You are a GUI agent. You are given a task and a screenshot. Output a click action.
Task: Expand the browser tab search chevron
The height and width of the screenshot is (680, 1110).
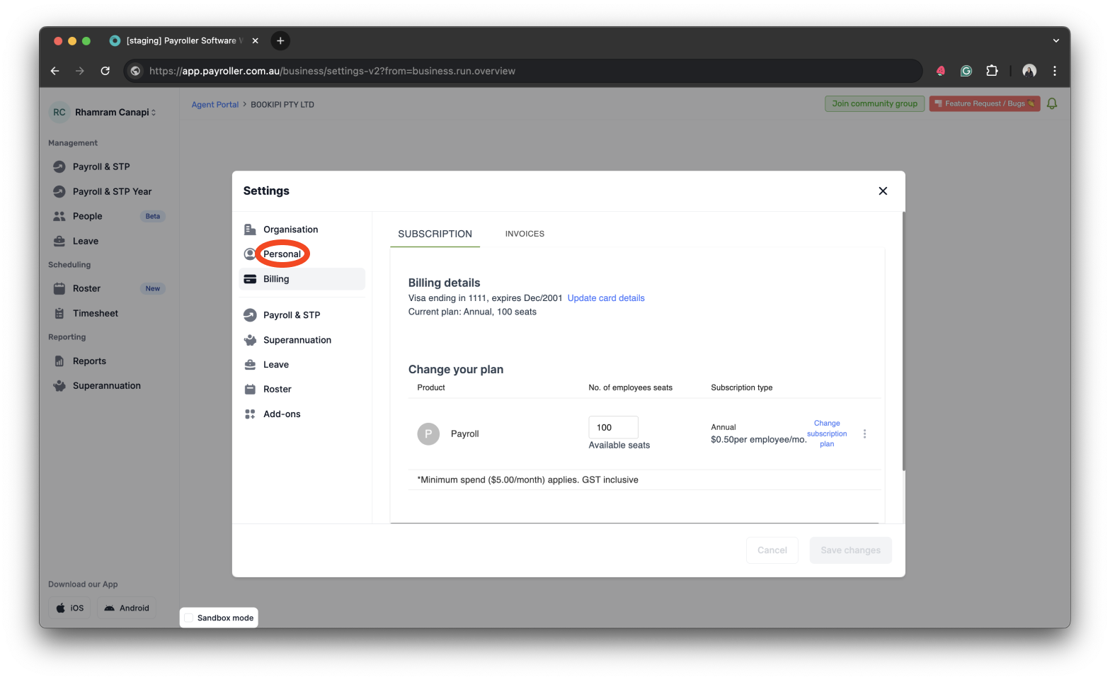[1056, 41]
